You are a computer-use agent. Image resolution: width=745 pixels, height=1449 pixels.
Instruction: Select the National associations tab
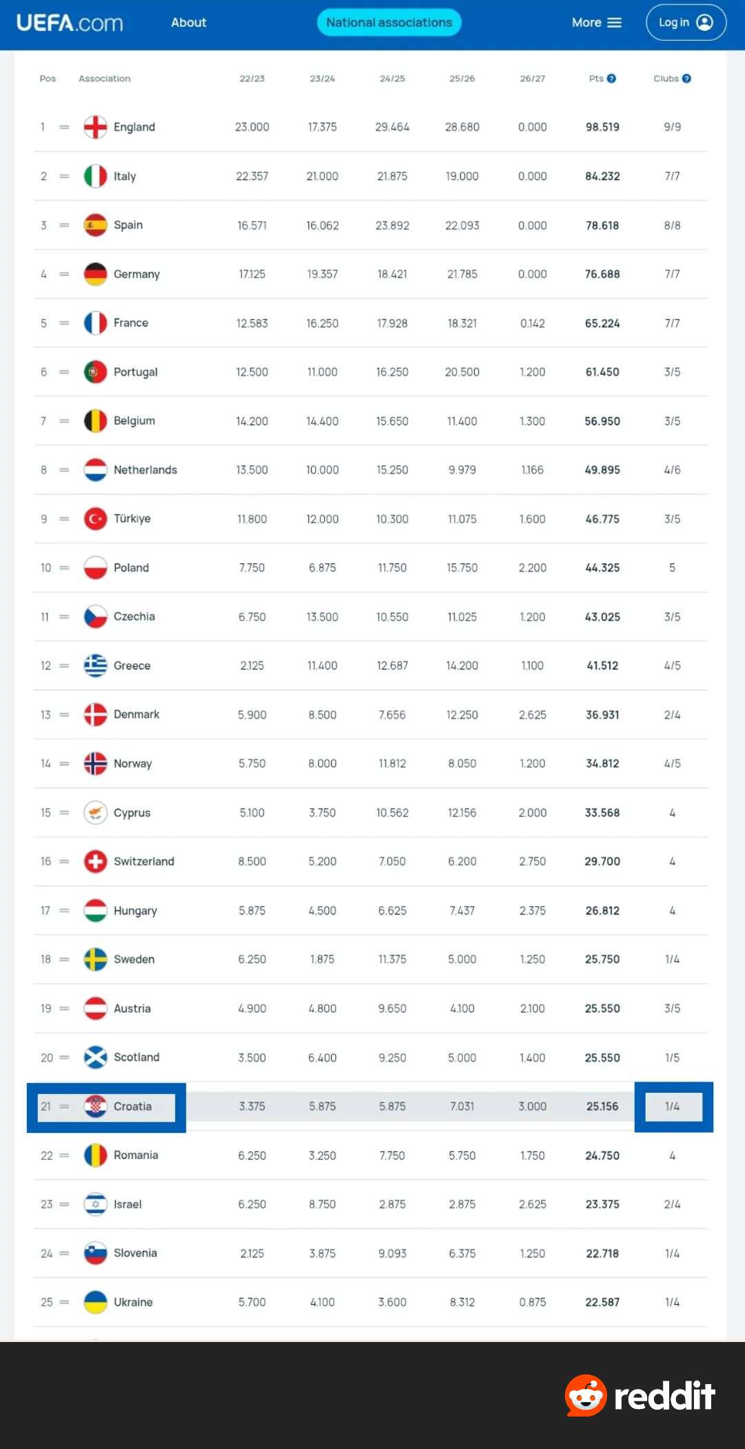(389, 23)
